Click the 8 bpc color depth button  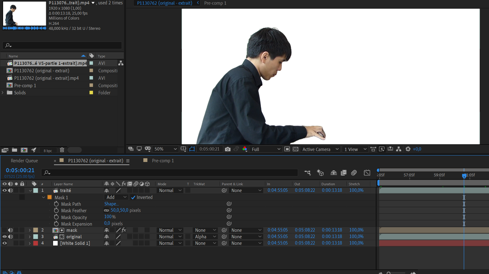[48, 150]
